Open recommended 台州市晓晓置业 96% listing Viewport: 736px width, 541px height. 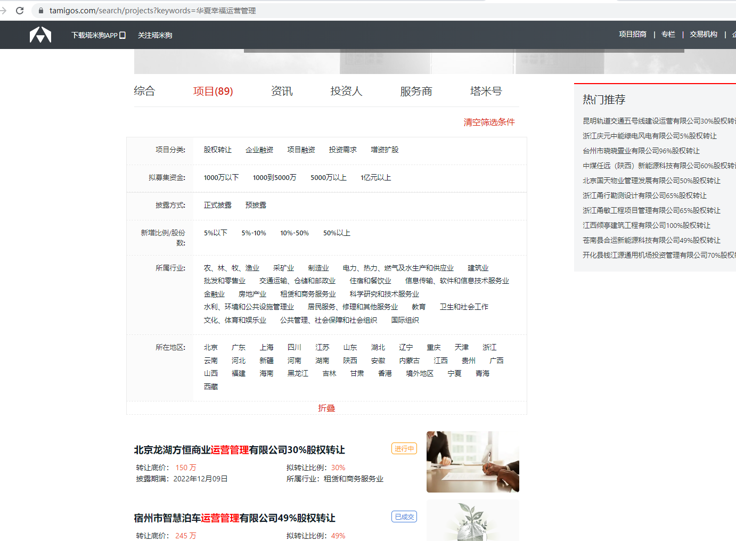click(x=641, y=151)
